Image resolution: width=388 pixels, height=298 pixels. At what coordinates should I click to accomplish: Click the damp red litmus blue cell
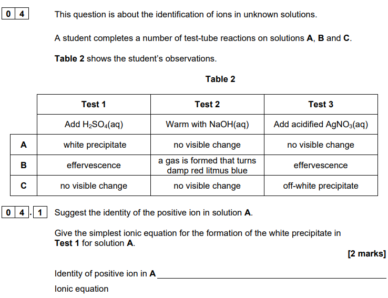[207, 165]
